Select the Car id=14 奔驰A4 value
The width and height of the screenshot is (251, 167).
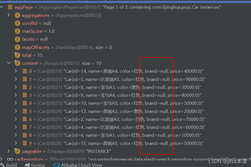[x=134, y=71]
